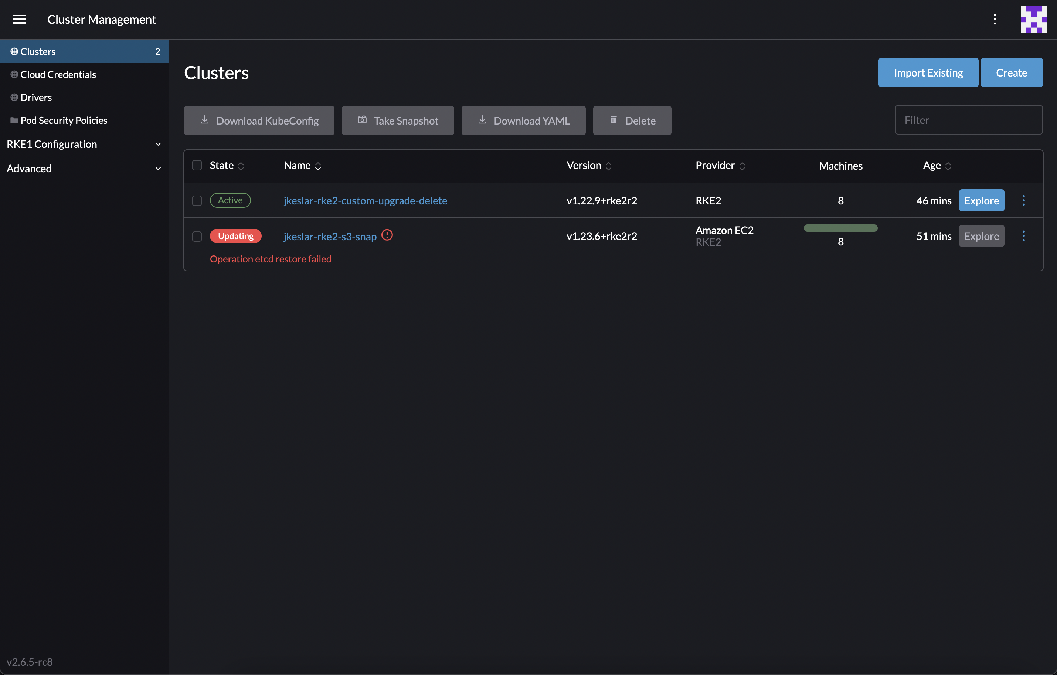Click the Import Existing button
Viewport: 1057px width, 675px height.
click(x=928, y=72)
